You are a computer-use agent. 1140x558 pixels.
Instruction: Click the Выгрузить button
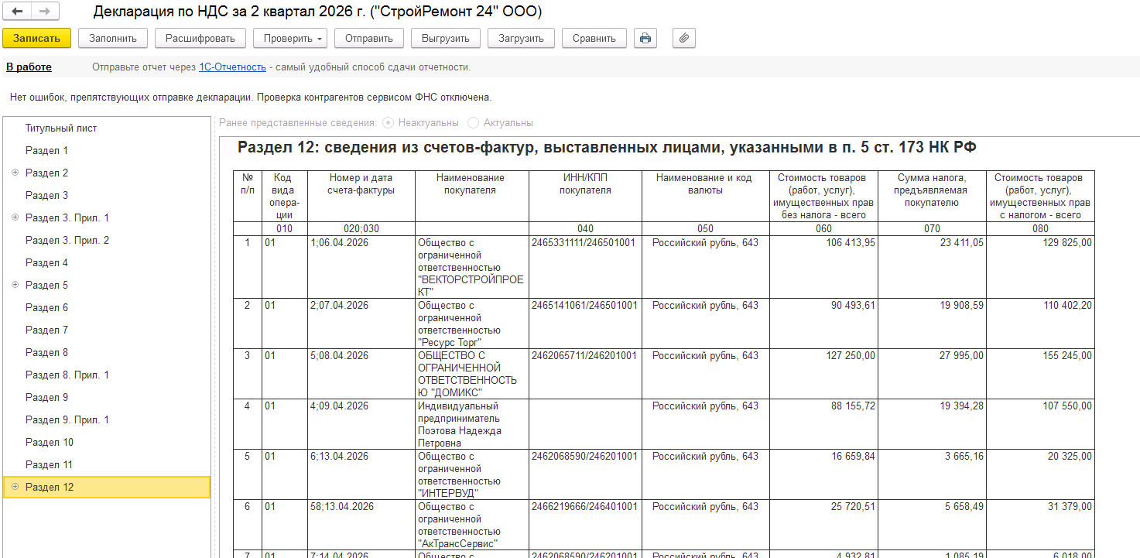click(446, 38)
